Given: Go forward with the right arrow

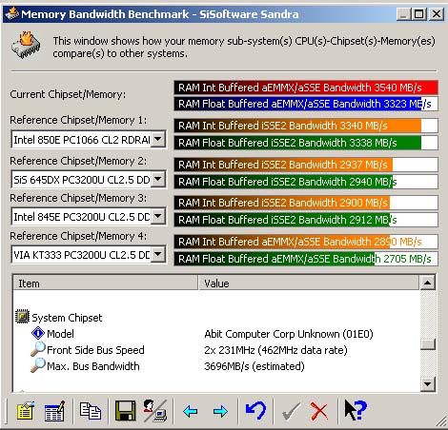Looking at the screenshot, I should click(x=220, y=412).
